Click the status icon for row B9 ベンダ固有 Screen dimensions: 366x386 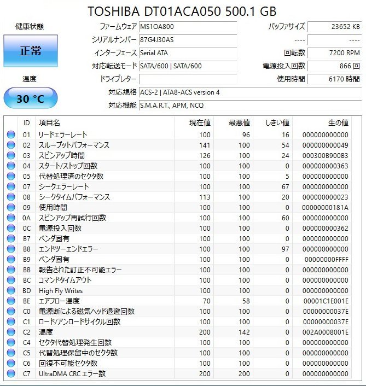click(x=11, y=259)
